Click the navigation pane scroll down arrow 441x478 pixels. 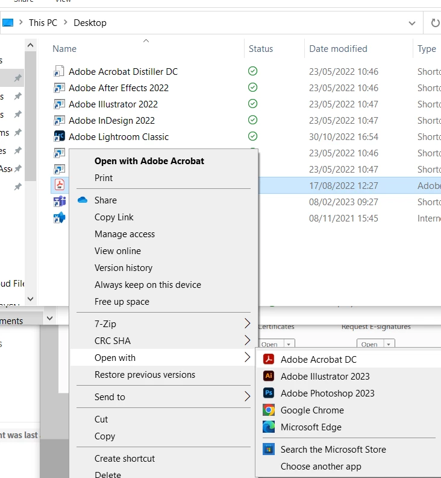click(30, 299)
